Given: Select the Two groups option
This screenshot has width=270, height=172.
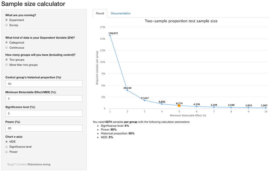Looking at the screenshot, I should click(7, 60).
